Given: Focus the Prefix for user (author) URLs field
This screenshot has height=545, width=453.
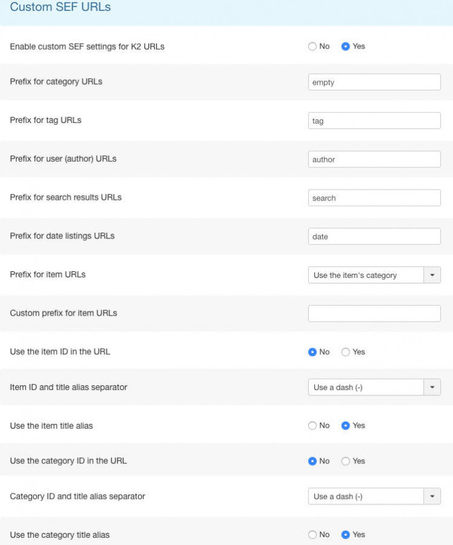Looking at the screenshot, I should tap(374, 159).
